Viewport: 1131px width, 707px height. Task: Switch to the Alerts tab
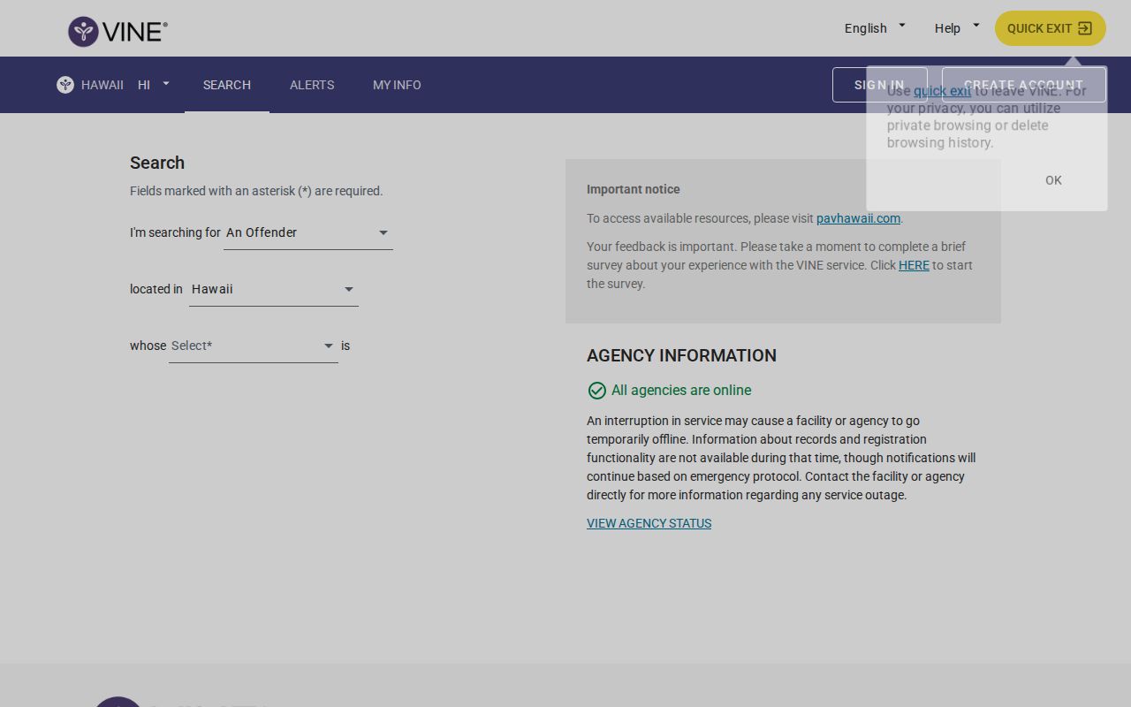click(312, 85)
